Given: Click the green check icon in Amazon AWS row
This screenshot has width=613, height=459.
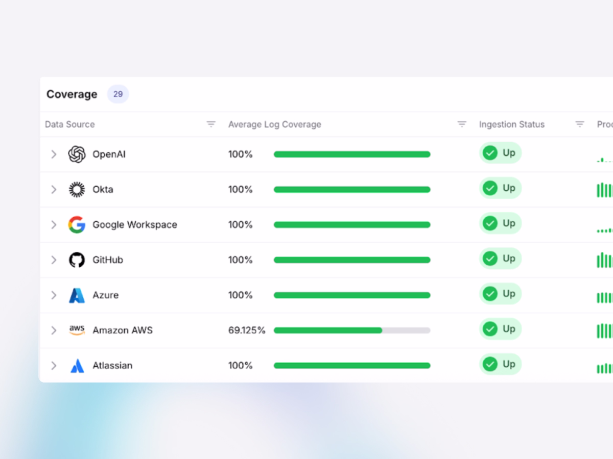Looking at the screenshot, I should click(x=490, y=328).
